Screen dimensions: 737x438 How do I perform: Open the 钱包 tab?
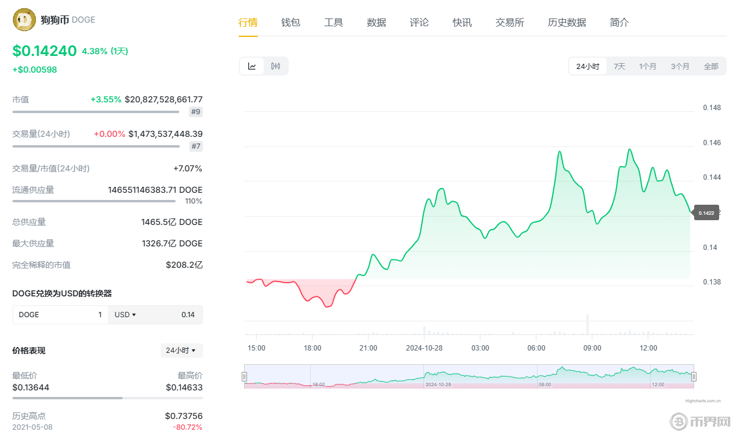[291, 23]
